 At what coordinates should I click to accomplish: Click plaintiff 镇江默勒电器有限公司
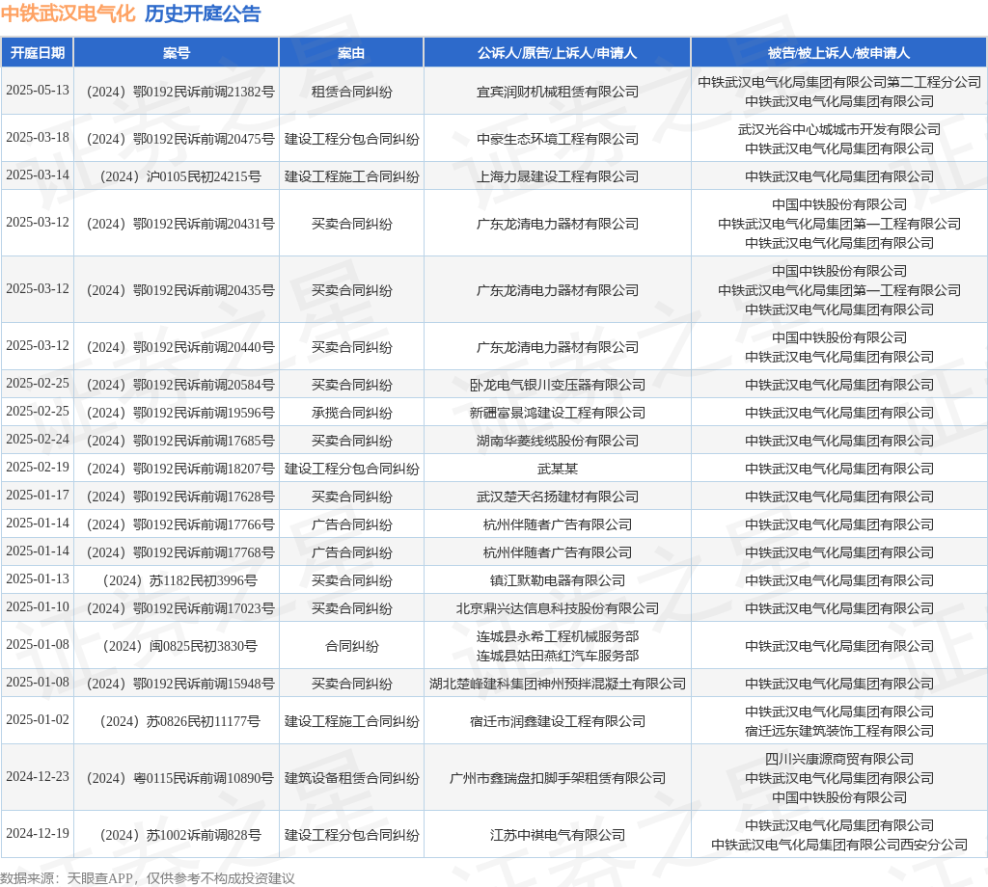(557, 581)
